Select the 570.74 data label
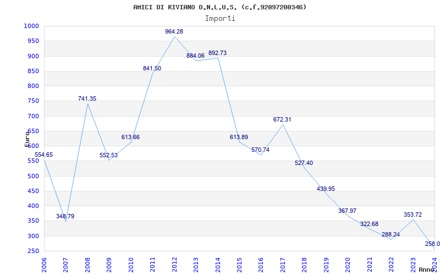This screenshot has width=440, height=275. point(260,150)
